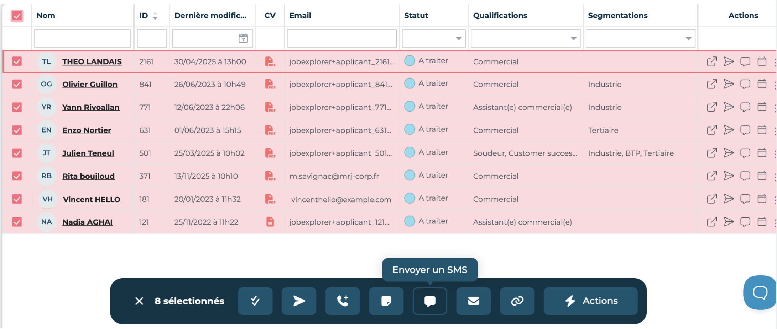Uncheck THEO LANDAIS row checkbox

[17, 61]
